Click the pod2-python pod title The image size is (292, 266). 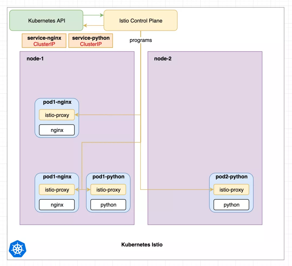tap(231, 177)
